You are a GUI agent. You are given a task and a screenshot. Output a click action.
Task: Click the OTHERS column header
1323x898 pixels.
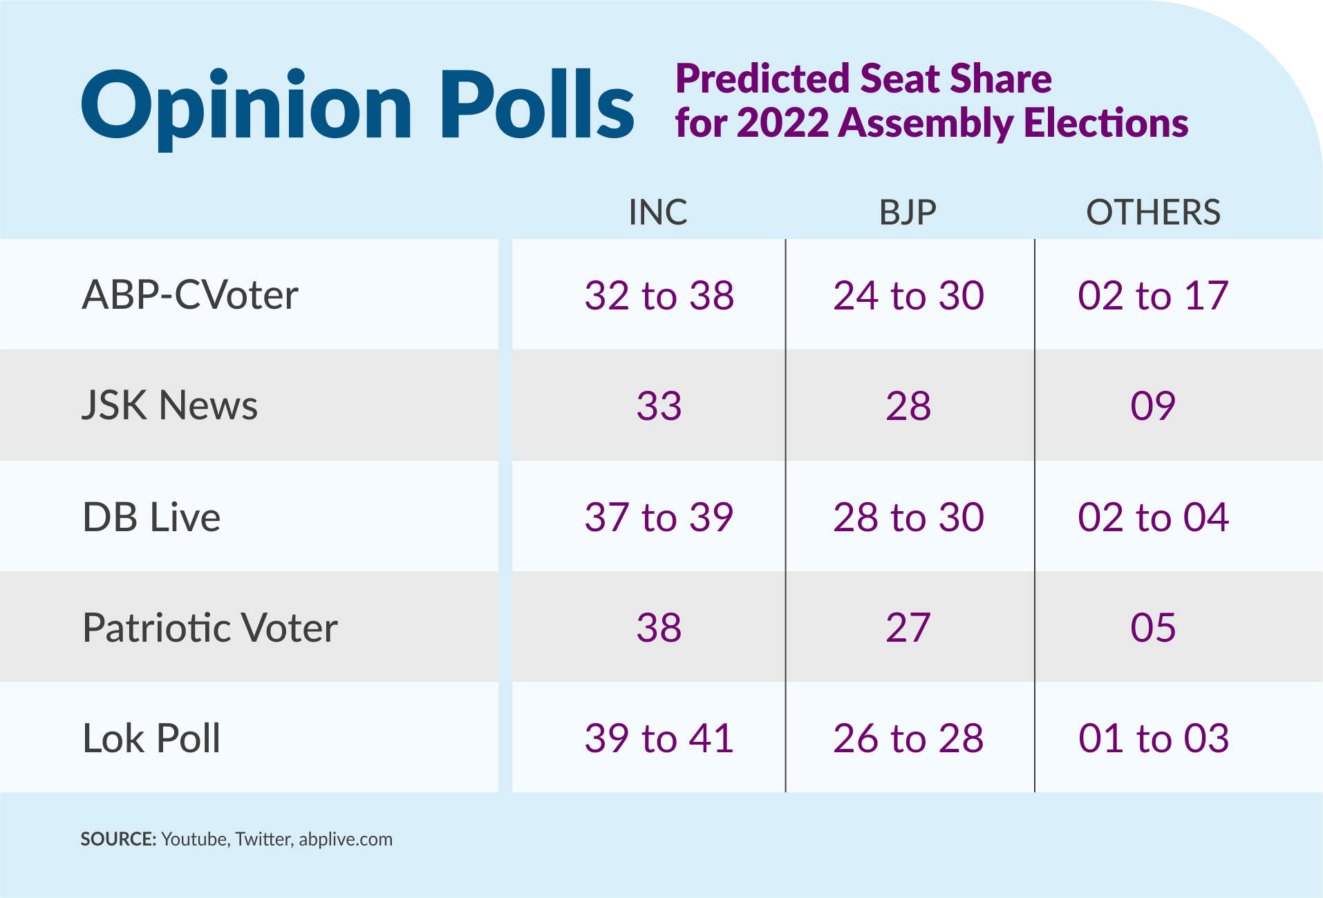click(1153, 212)
